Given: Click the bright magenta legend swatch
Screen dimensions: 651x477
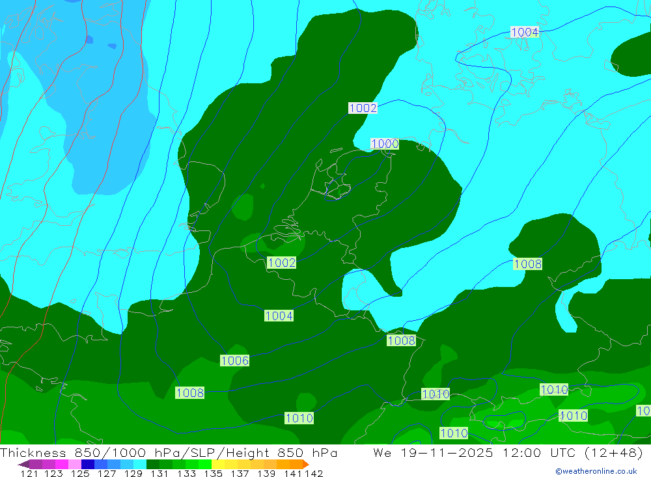Looking at the screenshot, I should pyautogui.click(x=62, y=464).
